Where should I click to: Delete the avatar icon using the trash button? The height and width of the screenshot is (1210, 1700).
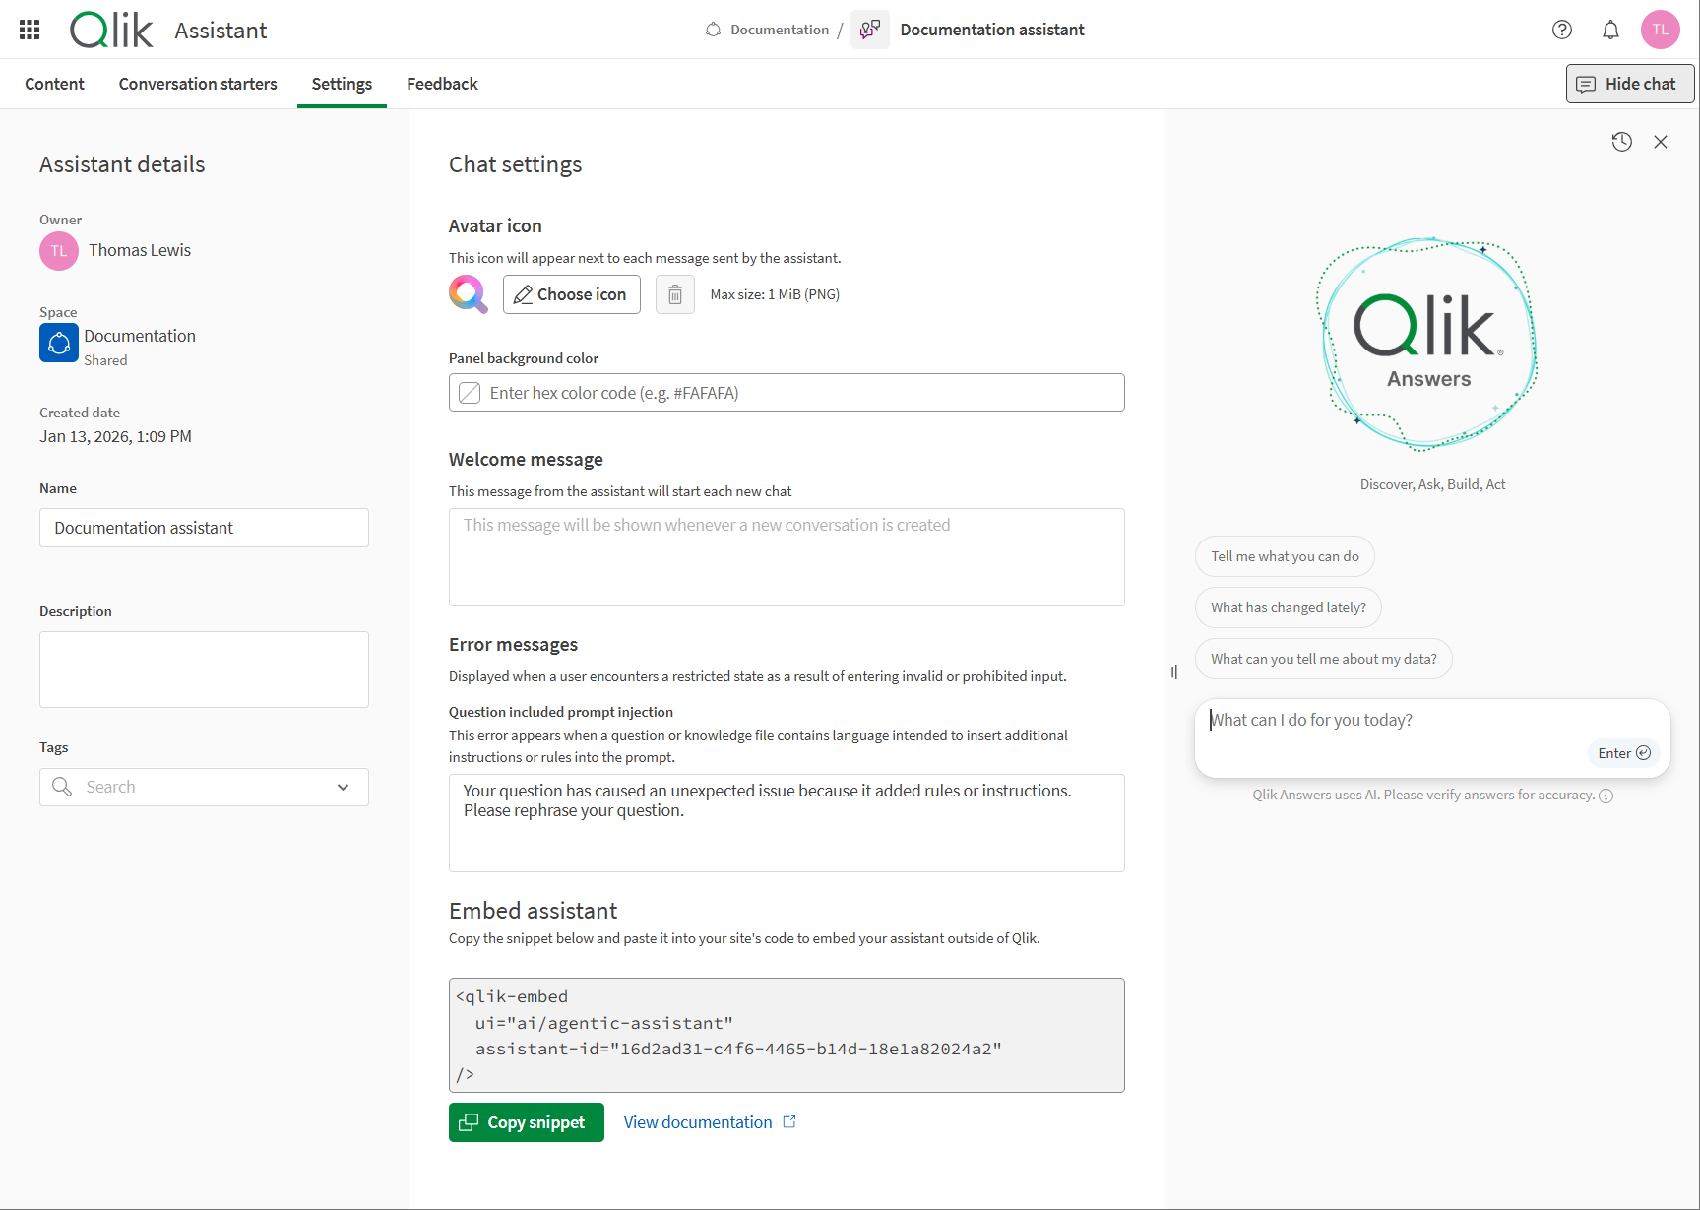(674, 293)
